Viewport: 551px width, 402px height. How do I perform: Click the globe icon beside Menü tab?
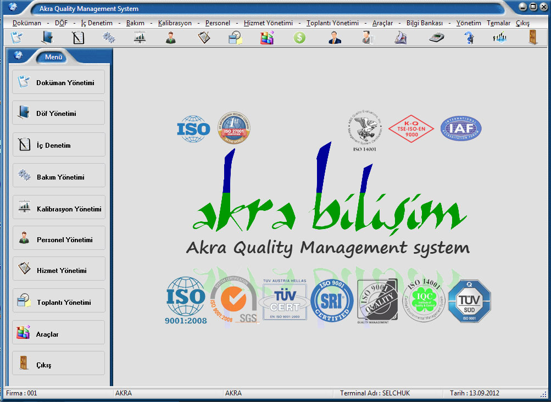coord(18,55)
